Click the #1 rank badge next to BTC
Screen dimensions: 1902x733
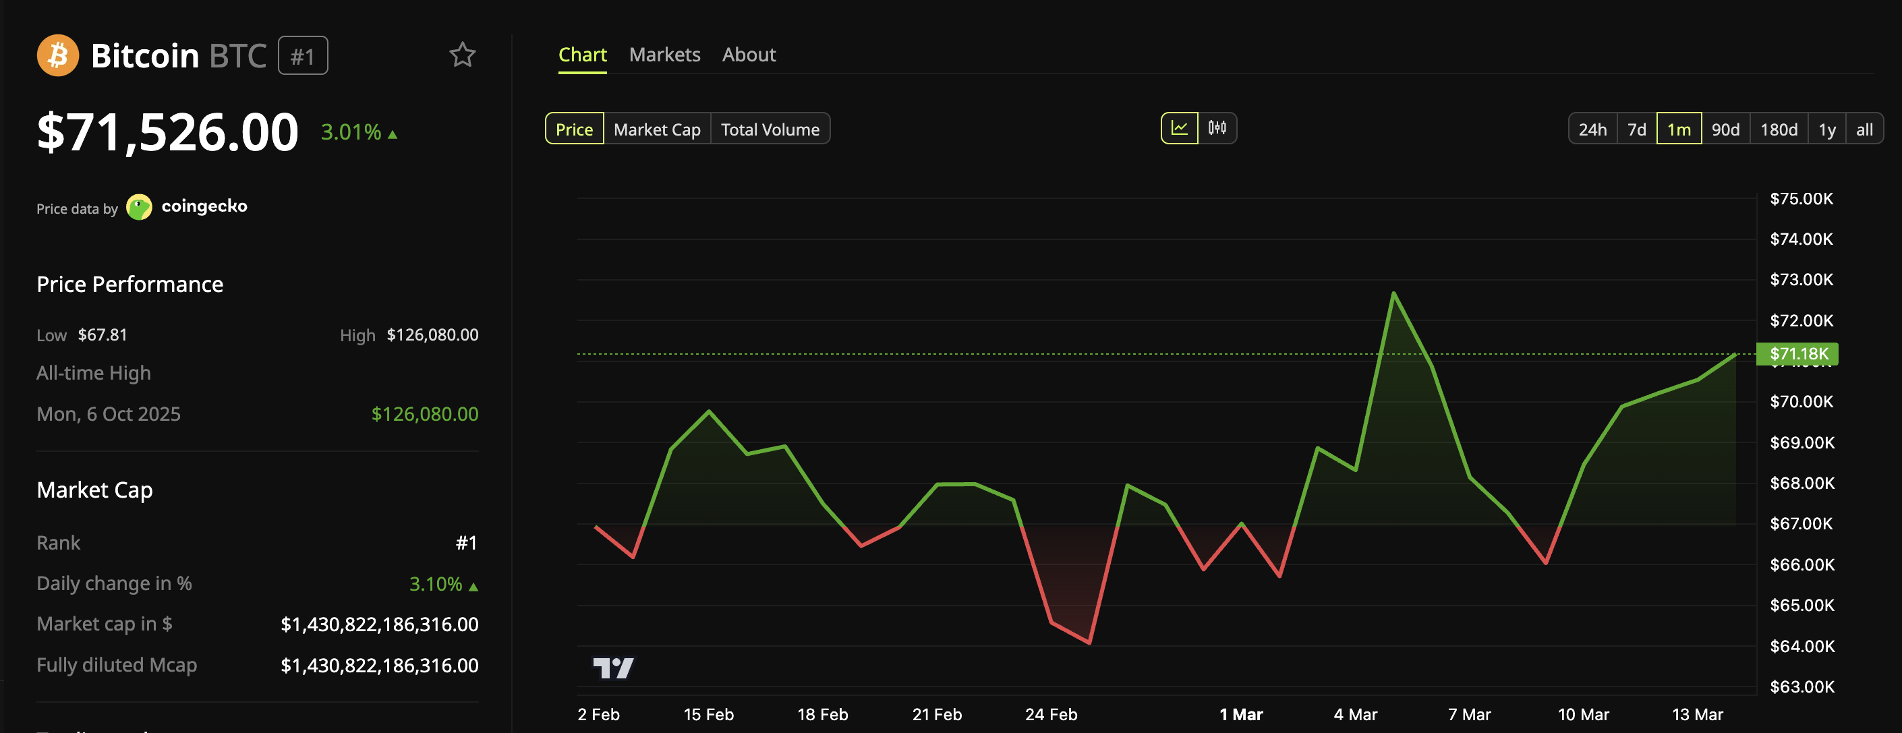point(303,55)
